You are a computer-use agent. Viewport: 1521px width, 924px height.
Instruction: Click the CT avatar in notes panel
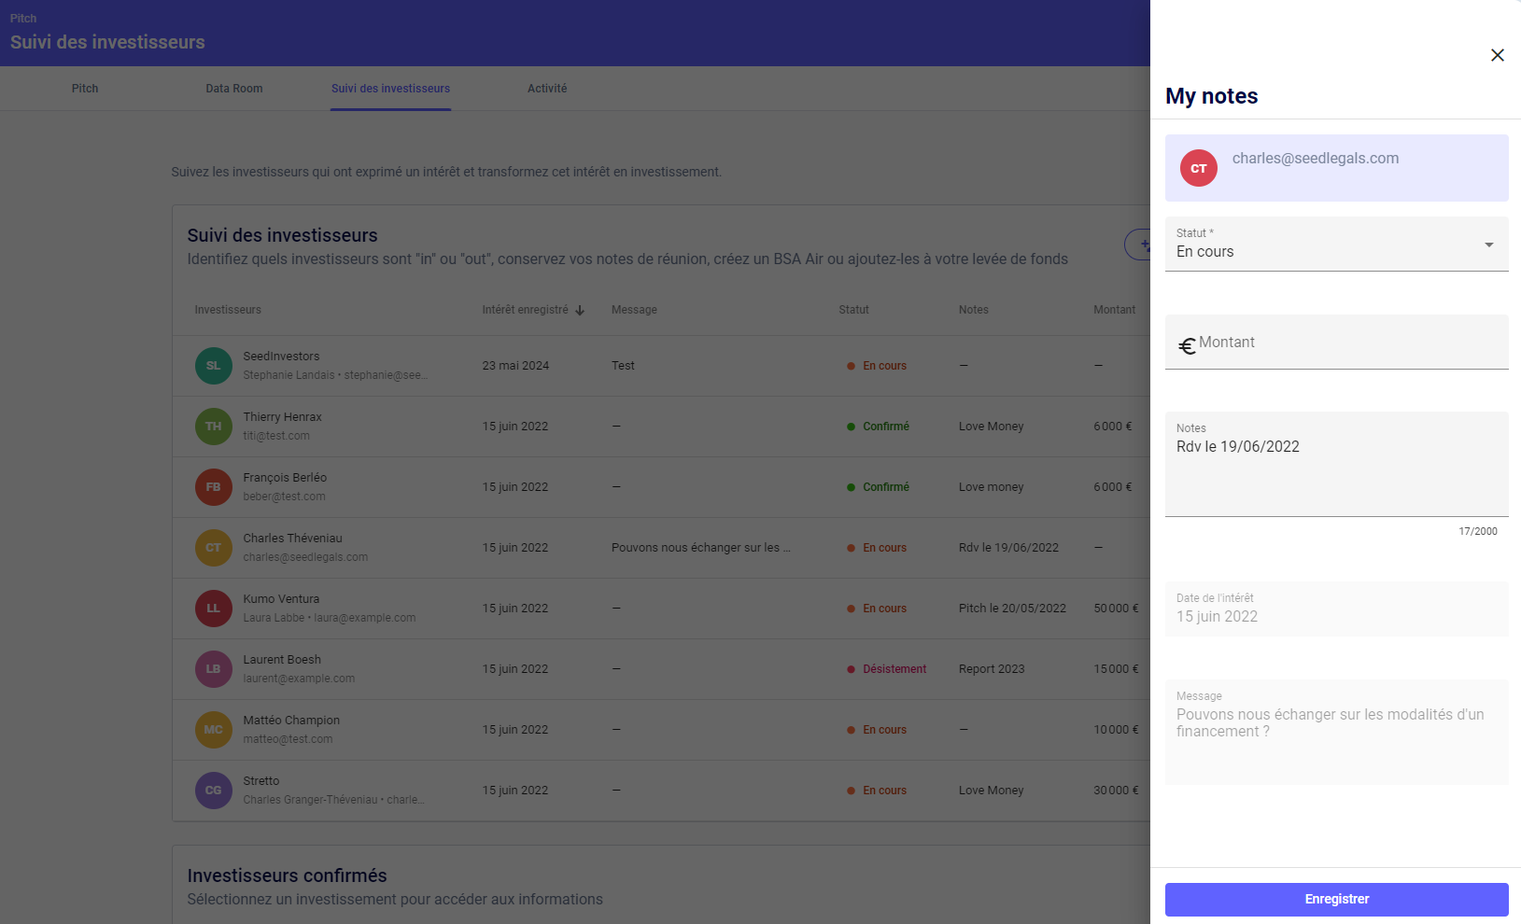coord(1198,168)
